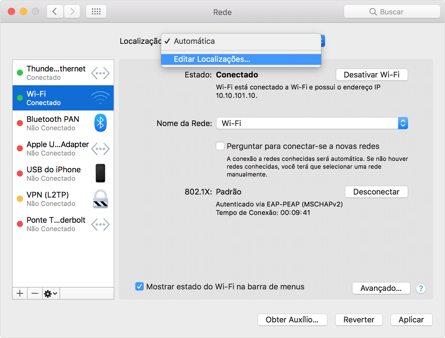This screenshot has height=338, width=445.
Task: Click Desativar Wi-Fi button
Action: tap(372, 75)
